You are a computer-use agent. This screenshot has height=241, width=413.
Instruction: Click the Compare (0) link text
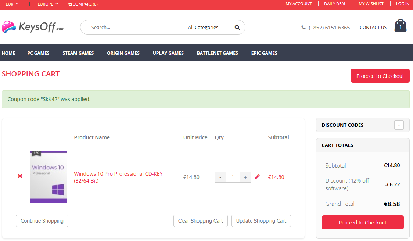[85, 4]
